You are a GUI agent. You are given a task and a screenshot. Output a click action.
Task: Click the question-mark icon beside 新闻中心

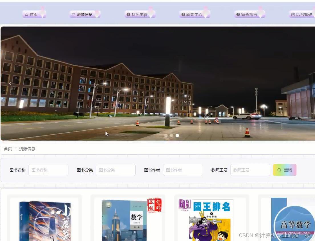(x=183, y=14)
